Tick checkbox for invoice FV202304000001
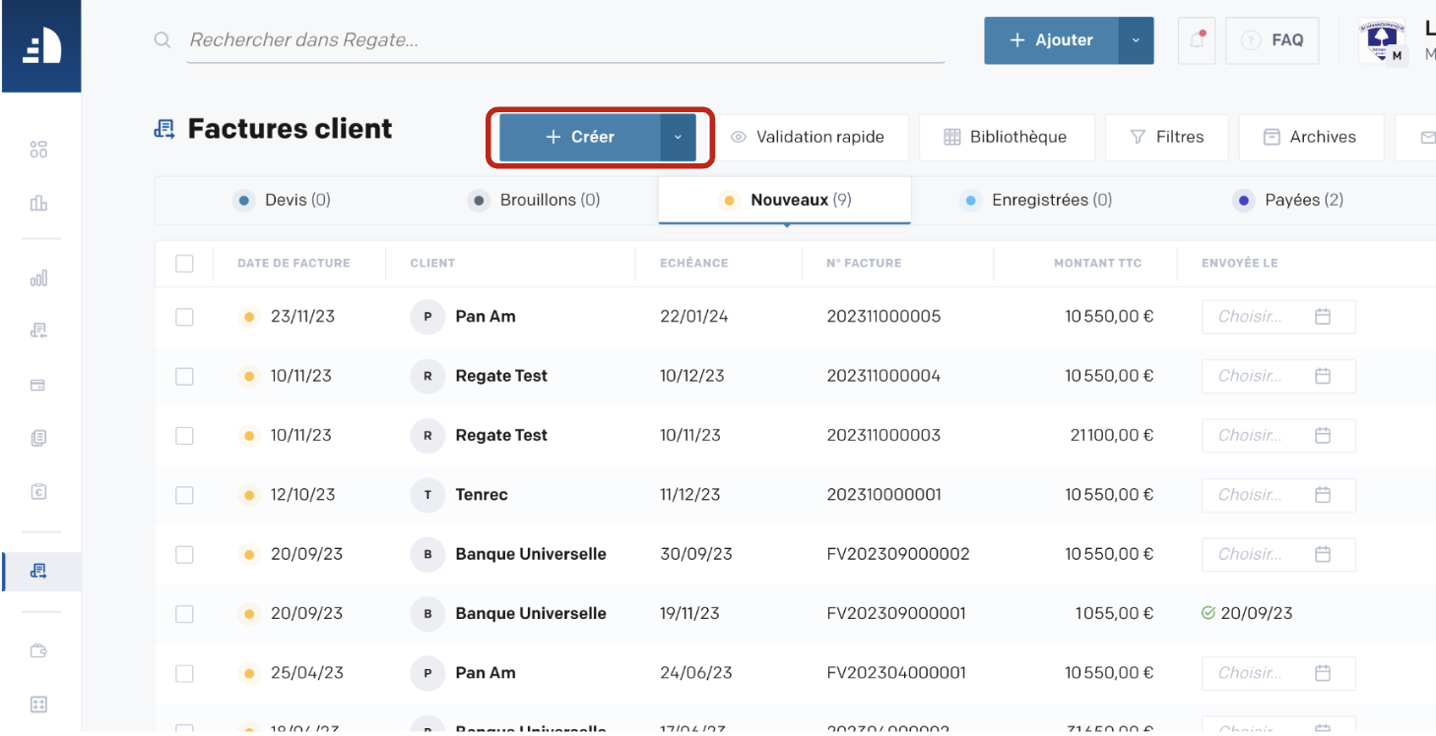Viewport: 1436px width, 736px height. [184, 673]
